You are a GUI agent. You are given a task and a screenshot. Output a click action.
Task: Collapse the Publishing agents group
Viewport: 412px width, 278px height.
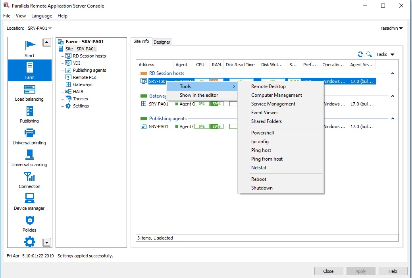pyautogui.click(x=393, y=119)
